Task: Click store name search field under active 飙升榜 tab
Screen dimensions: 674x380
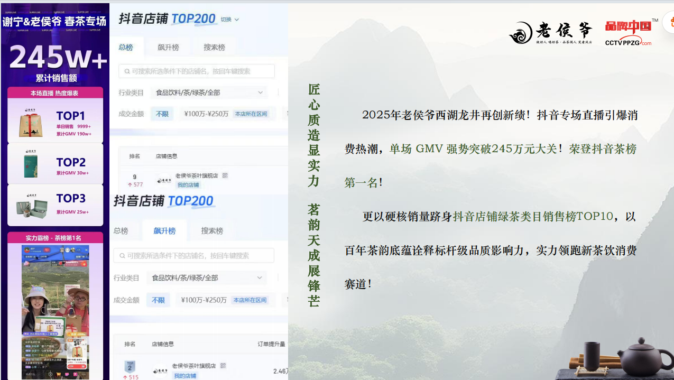Action: (x=193, y=256)
